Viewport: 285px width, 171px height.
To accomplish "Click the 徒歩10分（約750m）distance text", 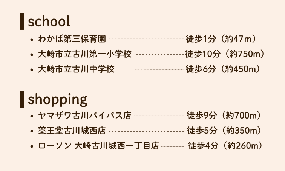I will click(225, 54).
